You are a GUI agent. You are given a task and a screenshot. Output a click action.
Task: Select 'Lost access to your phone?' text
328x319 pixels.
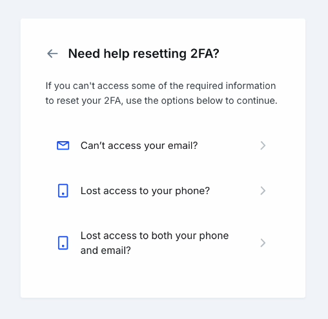(145, 191)
